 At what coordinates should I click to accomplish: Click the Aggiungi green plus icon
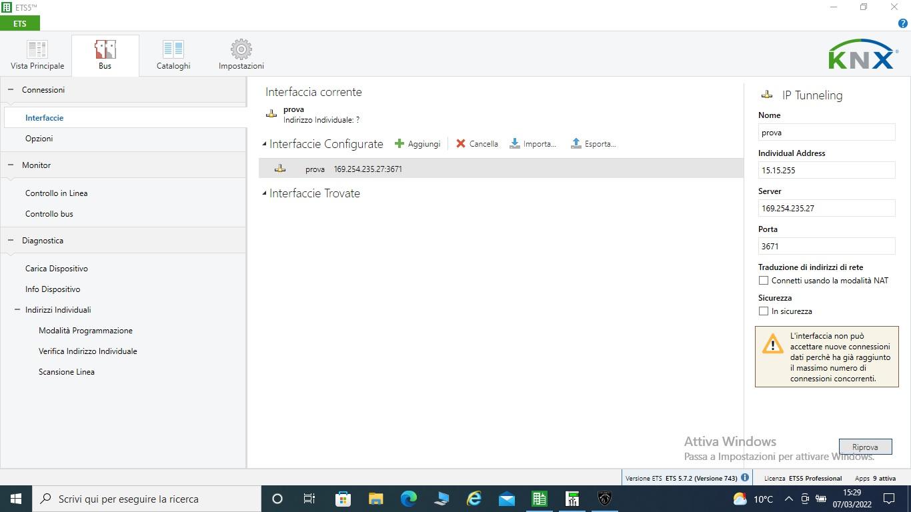pos(399,143)
